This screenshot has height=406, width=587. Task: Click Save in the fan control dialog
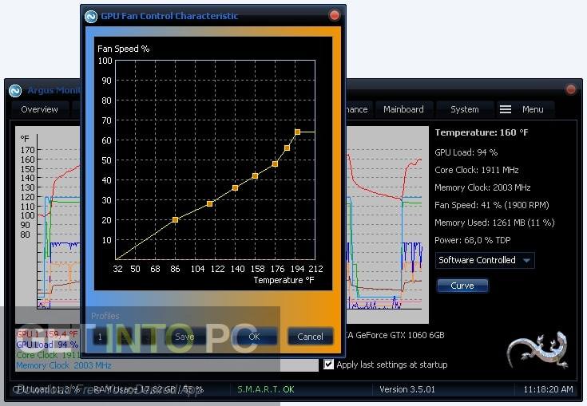pos(184,337)
